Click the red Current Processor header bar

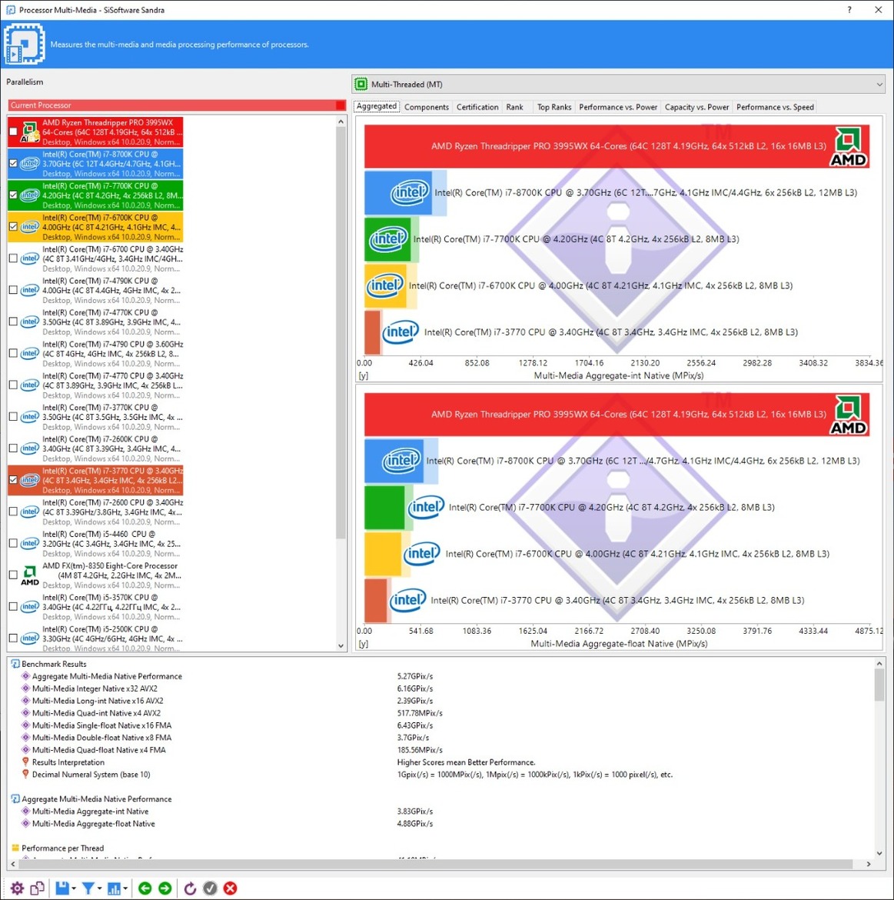coord(177,105)
